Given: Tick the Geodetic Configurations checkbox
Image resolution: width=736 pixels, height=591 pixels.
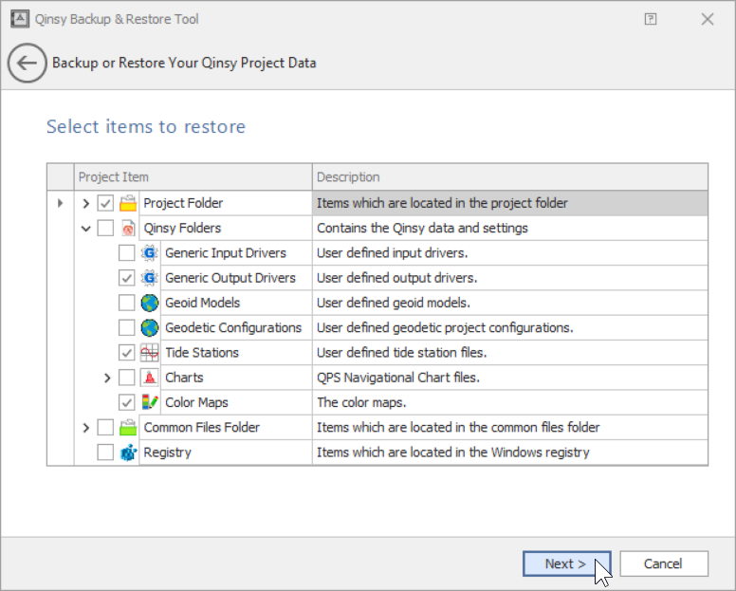Looking at the screenshot, I should (x=126, y=328).
